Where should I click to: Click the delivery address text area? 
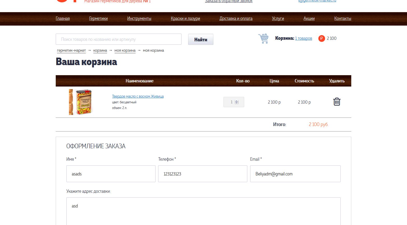(x=203, y=211)
